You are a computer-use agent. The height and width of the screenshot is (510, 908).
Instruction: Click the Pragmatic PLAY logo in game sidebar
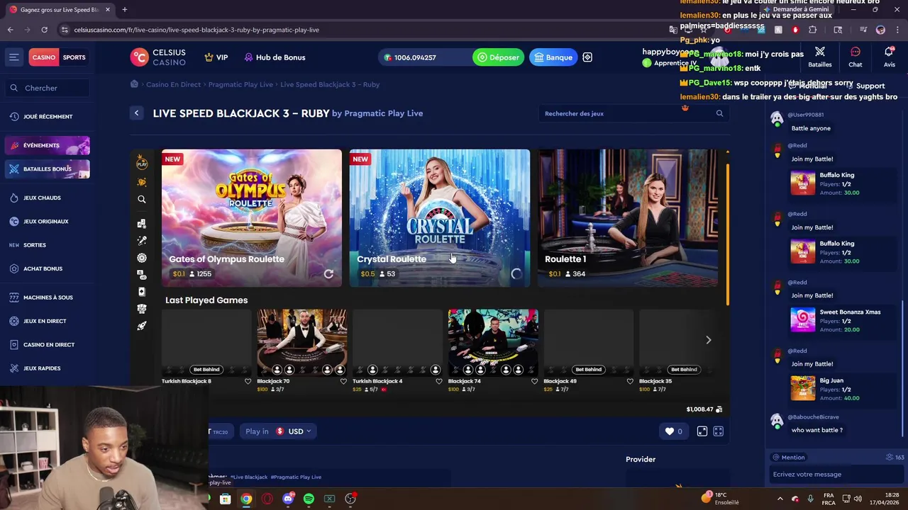pos(142,164)
